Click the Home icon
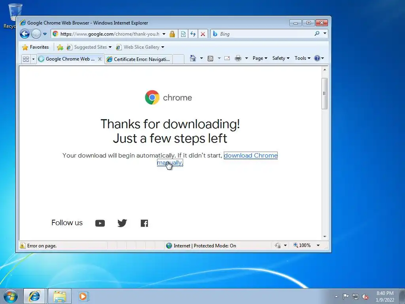Image resolution: width=405 pixels, height=304 pixels. pyautogui.click(x=193, y=58)
